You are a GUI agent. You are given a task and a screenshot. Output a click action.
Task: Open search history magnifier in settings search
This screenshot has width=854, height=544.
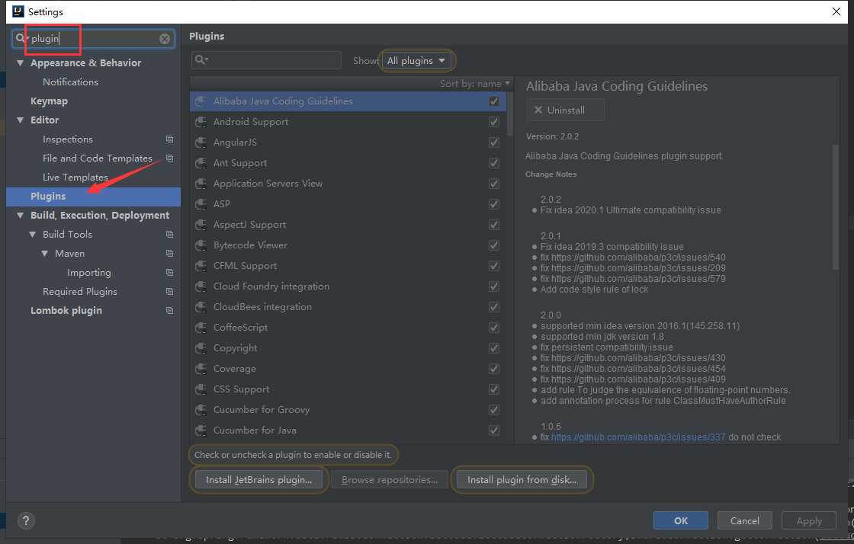[21, 38]
